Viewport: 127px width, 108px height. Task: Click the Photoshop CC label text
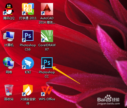click(x=47, y=74)
